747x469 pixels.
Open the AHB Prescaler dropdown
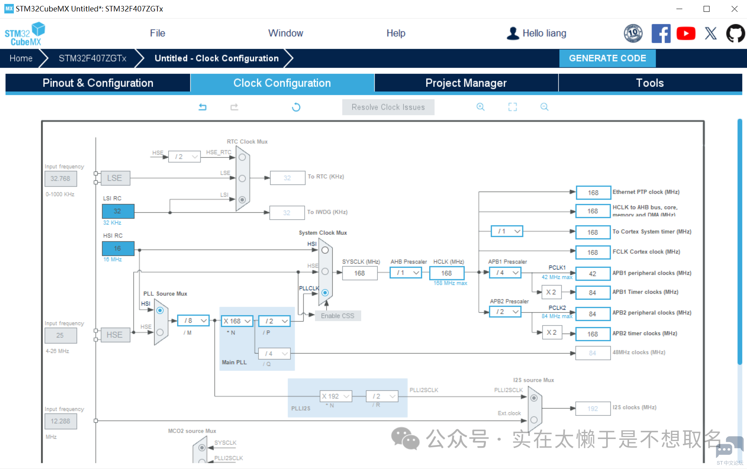point(406,273)
